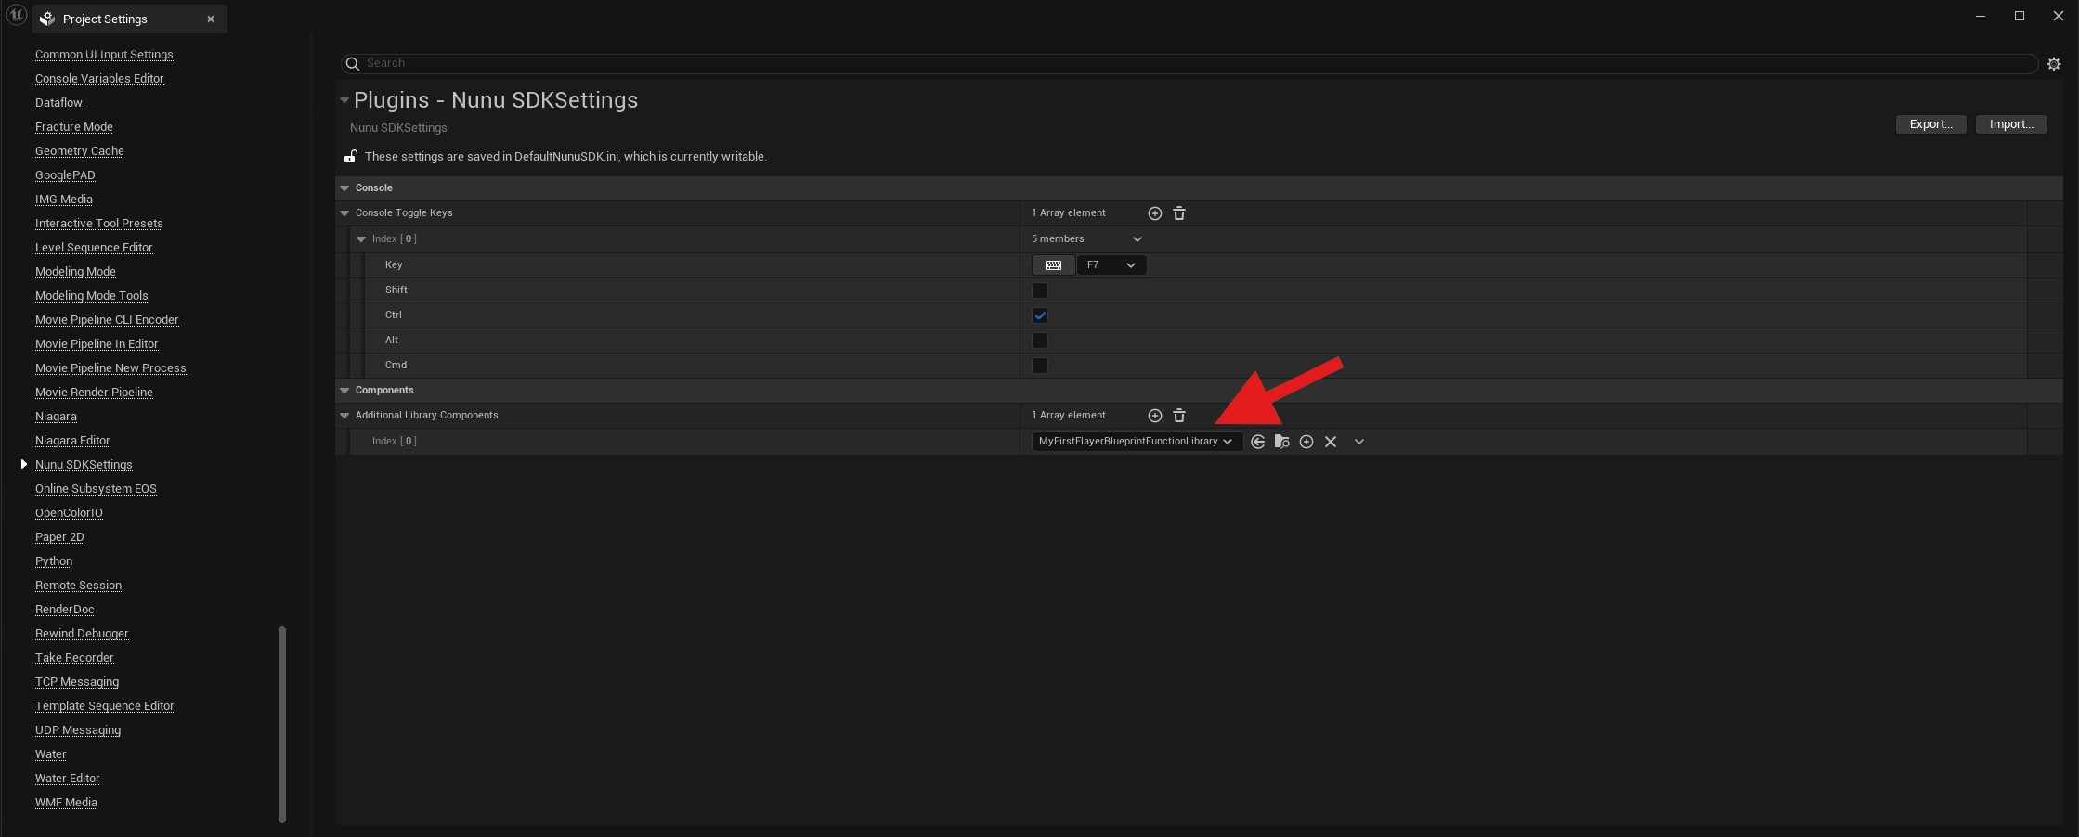Add element to Additional Library Components array
The width and height of the screenshot is (2079, 837).
pos(1154,416)
